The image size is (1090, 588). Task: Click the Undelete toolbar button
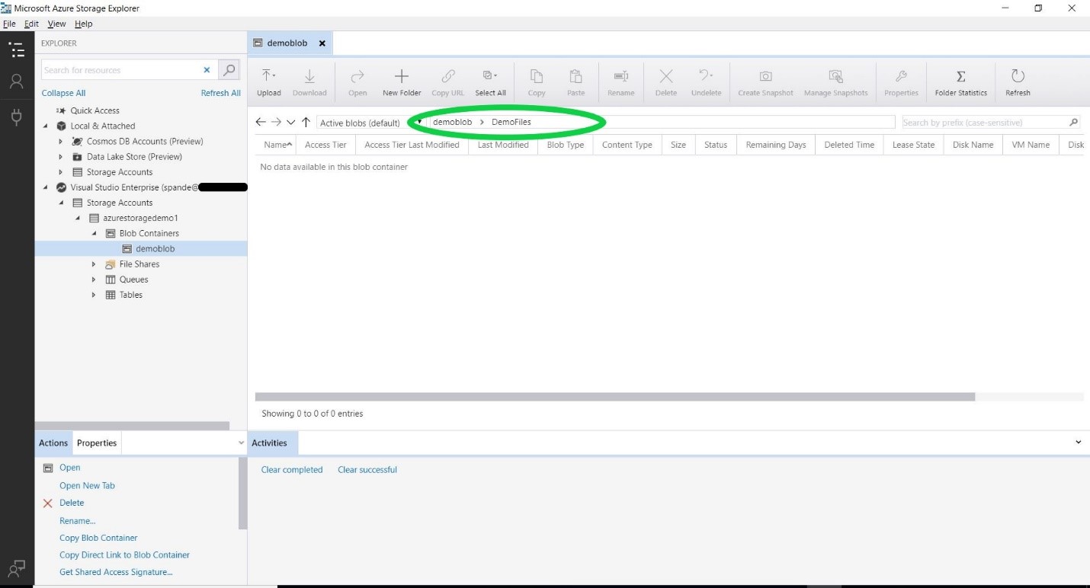[x=706, y=82]
